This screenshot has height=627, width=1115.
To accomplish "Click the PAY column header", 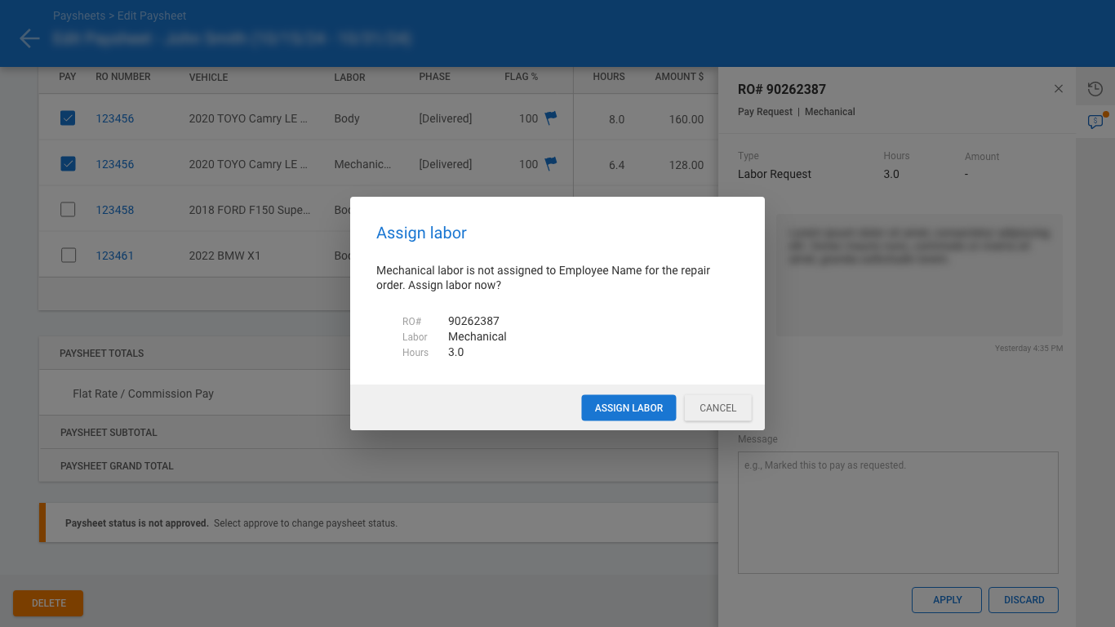I will coord(68,77).
